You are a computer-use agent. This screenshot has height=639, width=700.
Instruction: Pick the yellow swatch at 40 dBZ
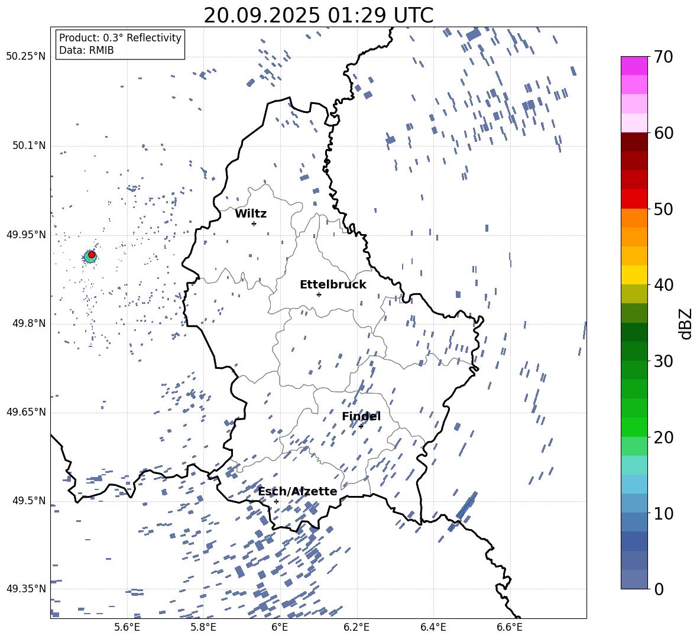pos(634,275)
